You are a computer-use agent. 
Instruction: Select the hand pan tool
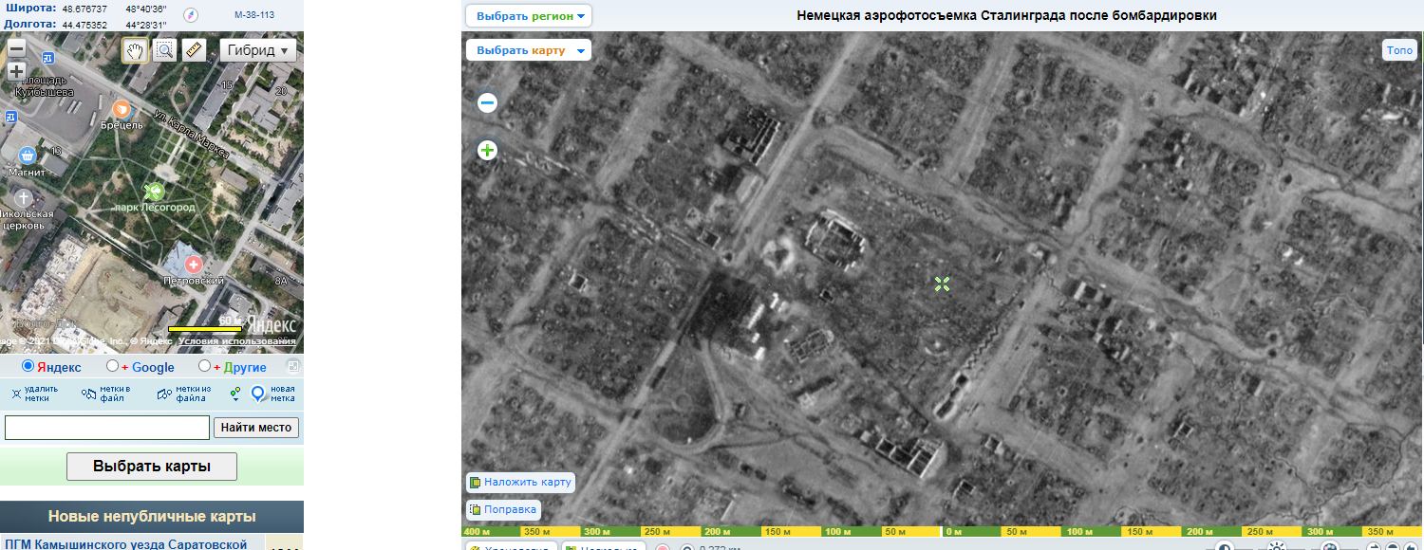pyautogui.click(x=134, y=49)
